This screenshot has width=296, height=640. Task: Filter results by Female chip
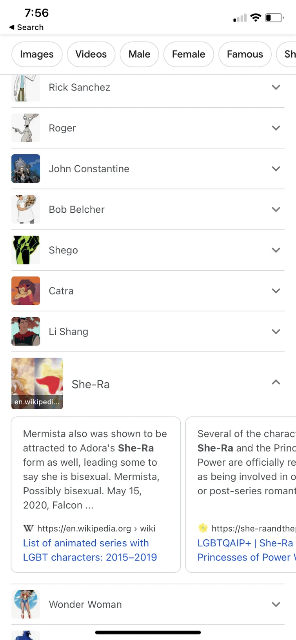189,54
